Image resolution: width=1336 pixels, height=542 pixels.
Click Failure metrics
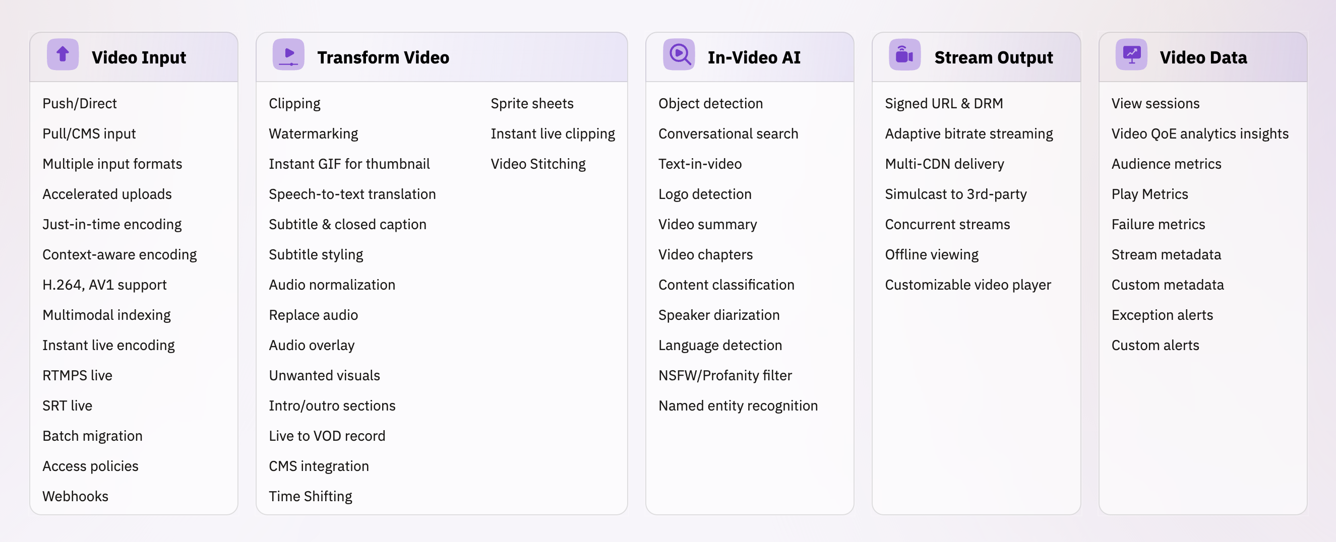tap(1158, 224)
